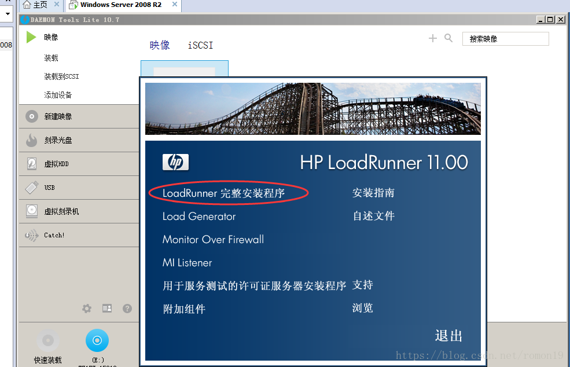The image size is (570, 367).
Task: Click 添加设备 in the sidebar
Action: [x=58, y=95]
